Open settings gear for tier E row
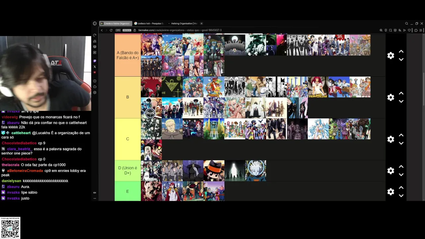 pyautogui.click(x=390, y=192)
